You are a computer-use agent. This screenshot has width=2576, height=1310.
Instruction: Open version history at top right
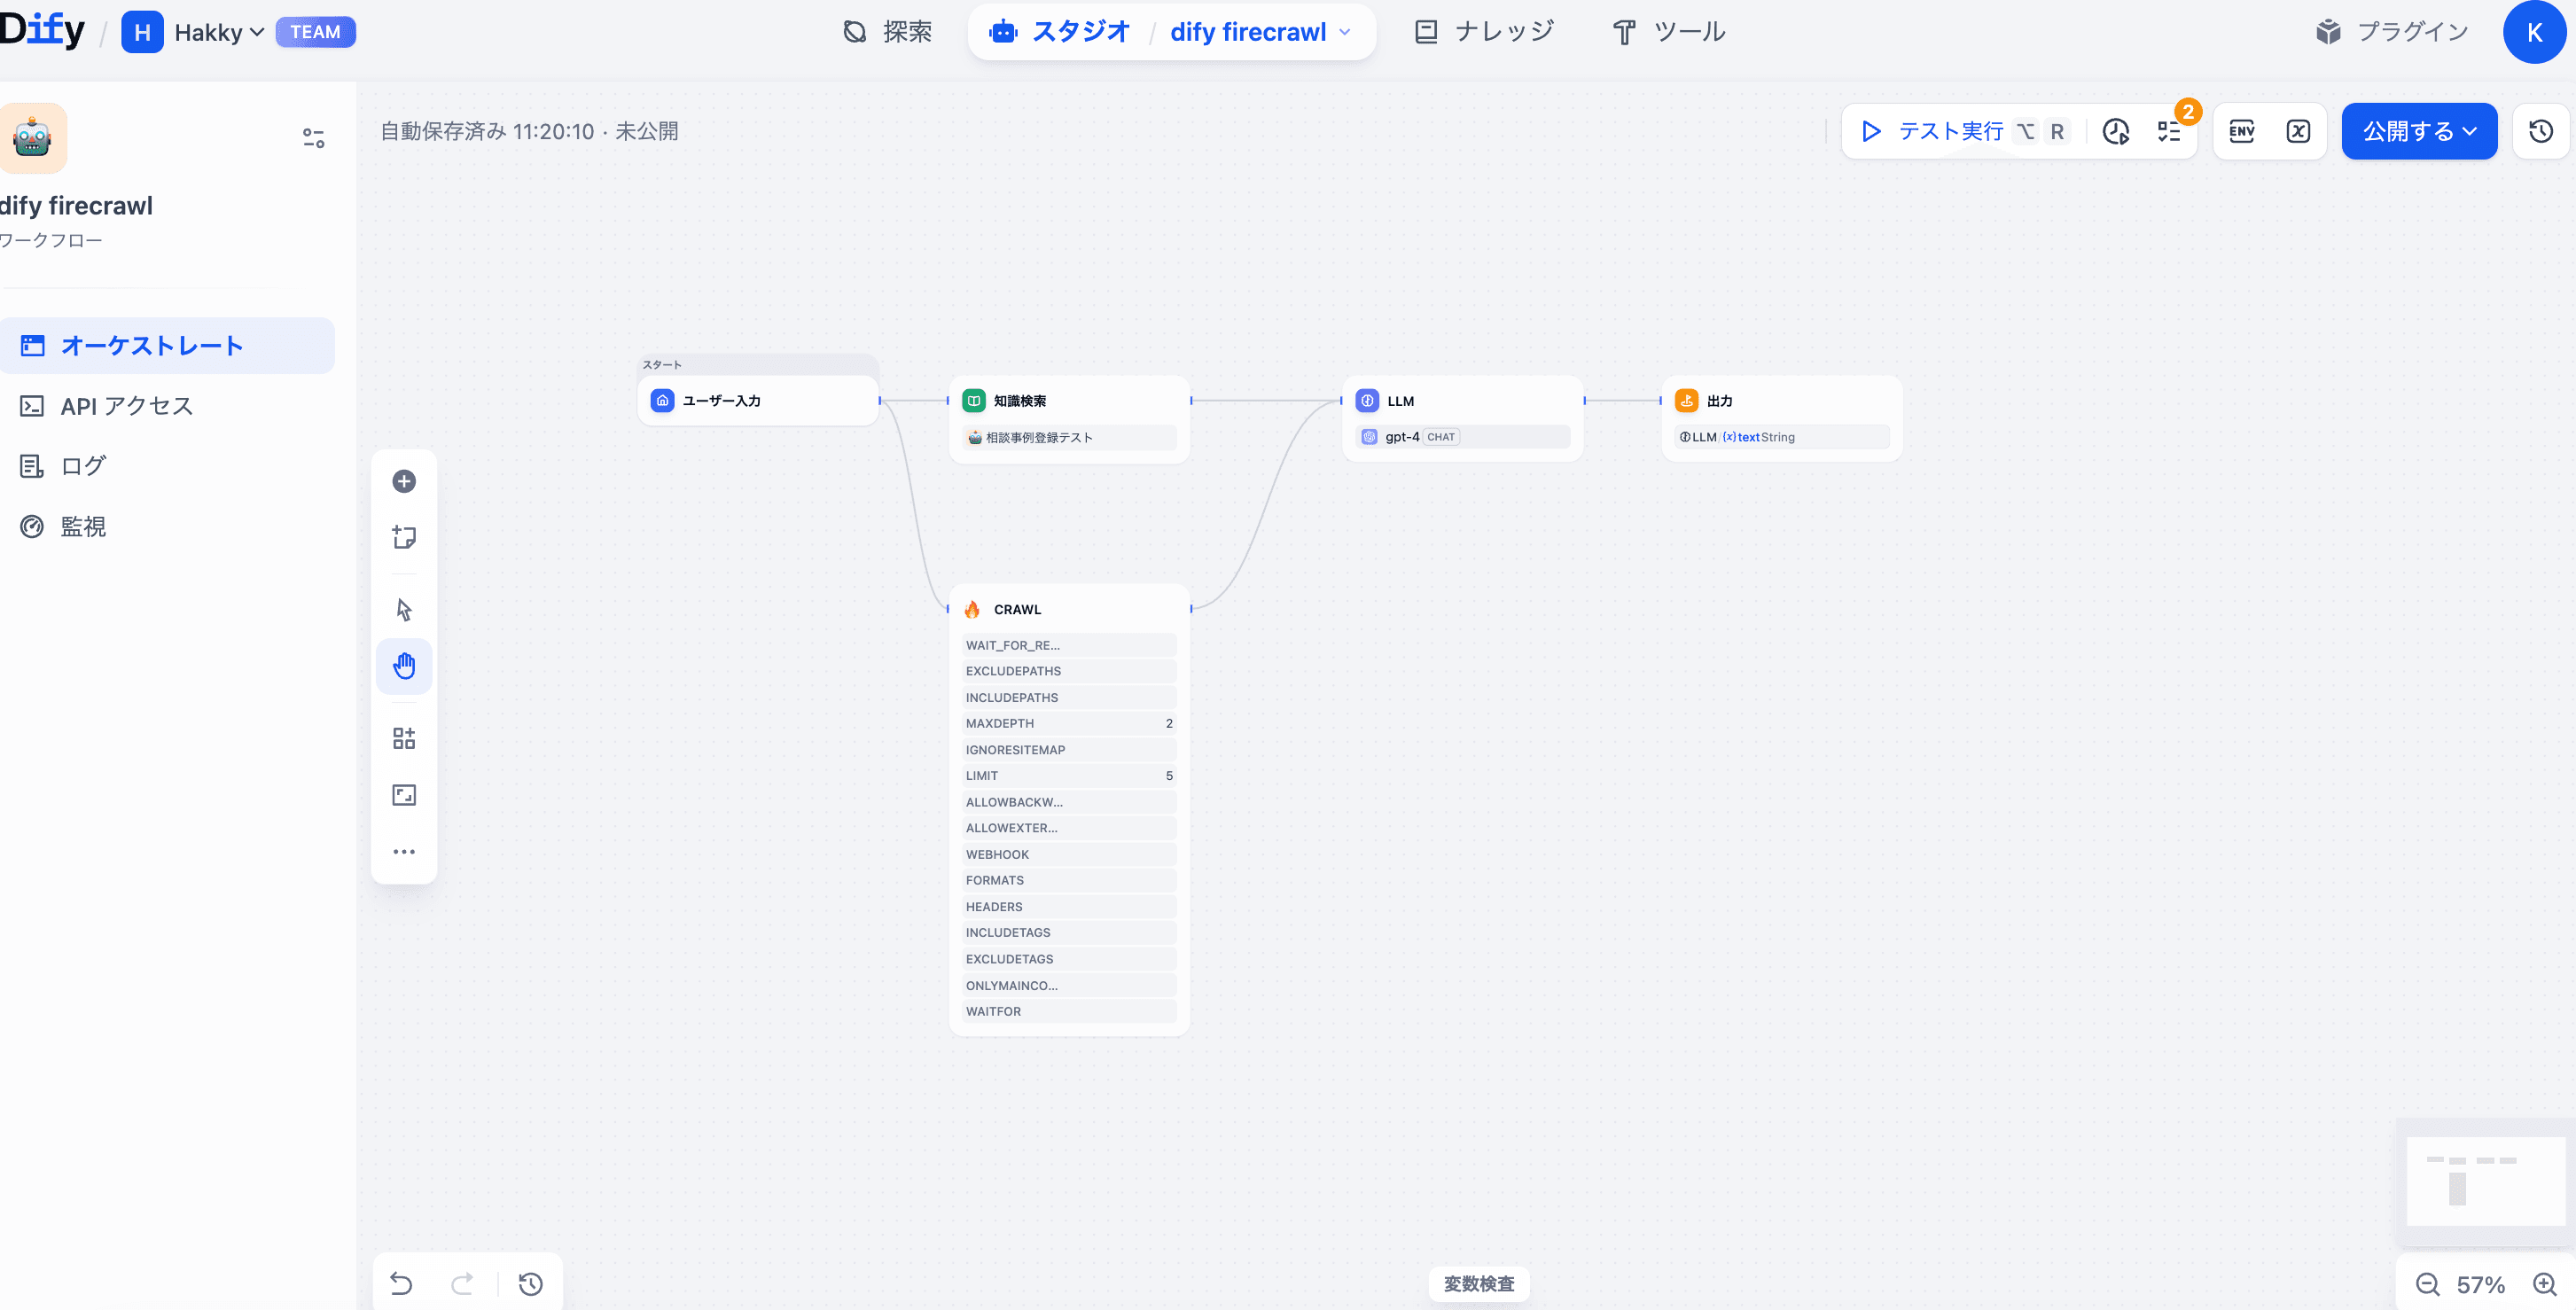point(2540,131)
